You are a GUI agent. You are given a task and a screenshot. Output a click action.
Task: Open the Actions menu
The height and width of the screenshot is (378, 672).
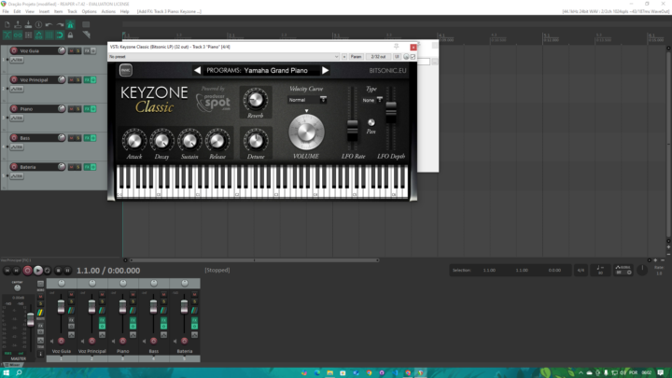(x=108, y=11)
